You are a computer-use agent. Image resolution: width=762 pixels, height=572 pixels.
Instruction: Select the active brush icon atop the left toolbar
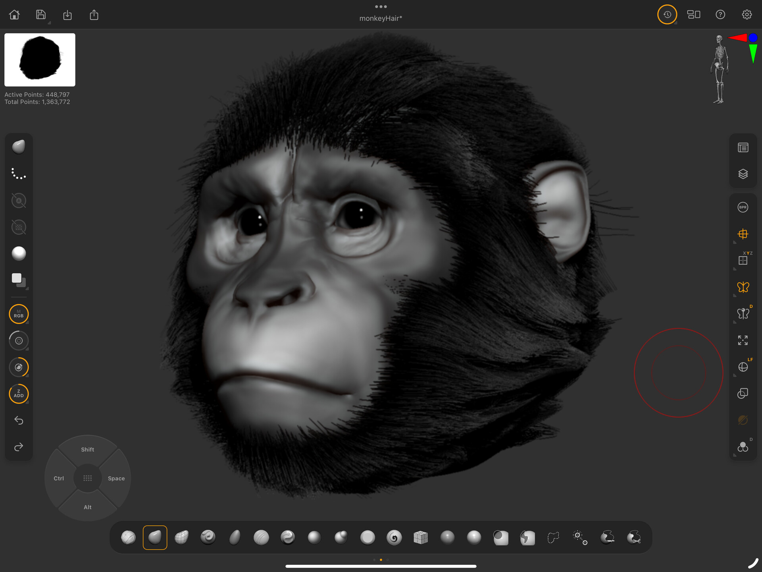(x=18, y=147)
